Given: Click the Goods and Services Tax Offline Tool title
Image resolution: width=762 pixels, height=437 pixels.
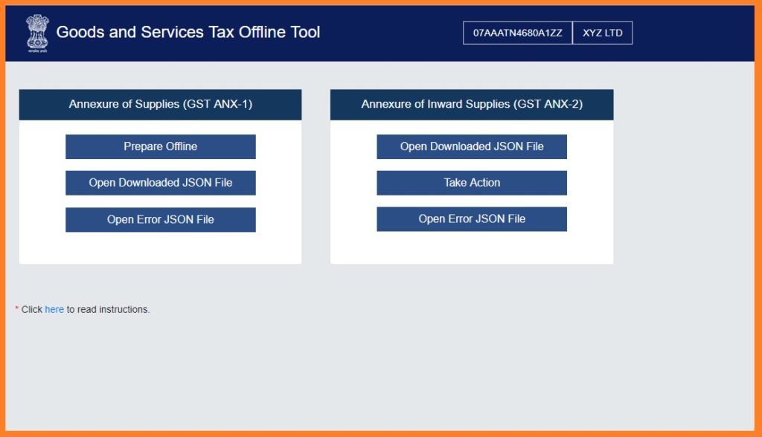Looking at the screenshot, I should (188, 32).
